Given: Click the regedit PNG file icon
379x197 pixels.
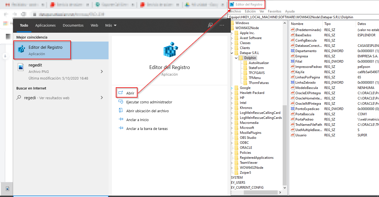Looking at the screenshot, I should tap(21, 67).
